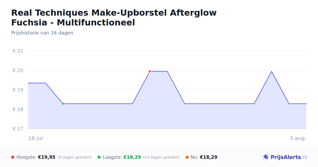Click the current price €18,29 after Nu
This screenshot has width=318, height=167.
pos(209,157)
